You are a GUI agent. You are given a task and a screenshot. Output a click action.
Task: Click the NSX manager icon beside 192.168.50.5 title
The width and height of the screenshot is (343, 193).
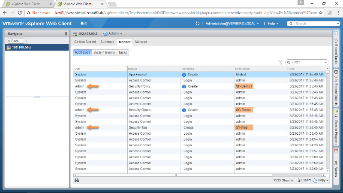[75, 34]
